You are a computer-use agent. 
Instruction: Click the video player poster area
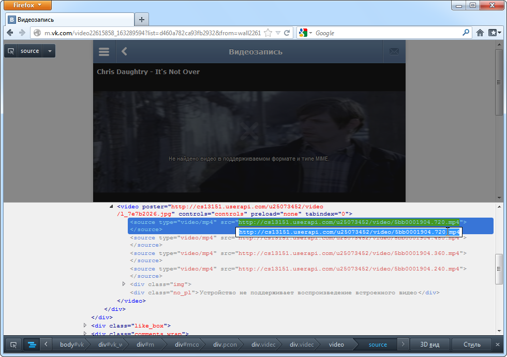point(249,141)
